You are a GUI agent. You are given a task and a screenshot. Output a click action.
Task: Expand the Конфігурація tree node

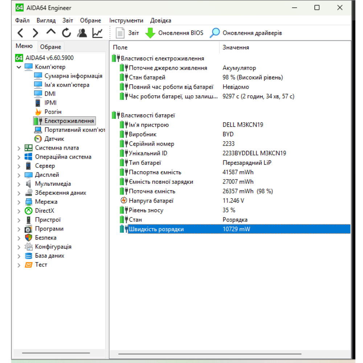tap(19, 247)
